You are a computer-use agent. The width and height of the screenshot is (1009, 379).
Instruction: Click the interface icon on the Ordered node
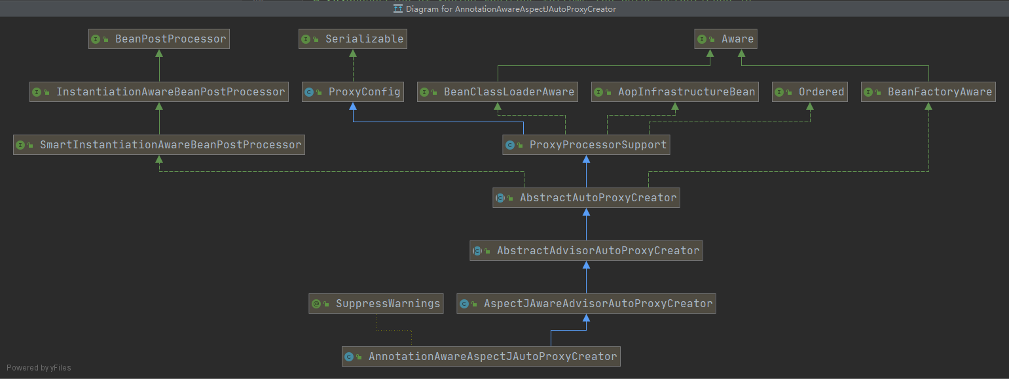pos(779,92)
